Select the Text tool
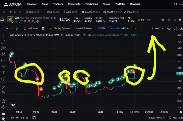 (4, 72)
